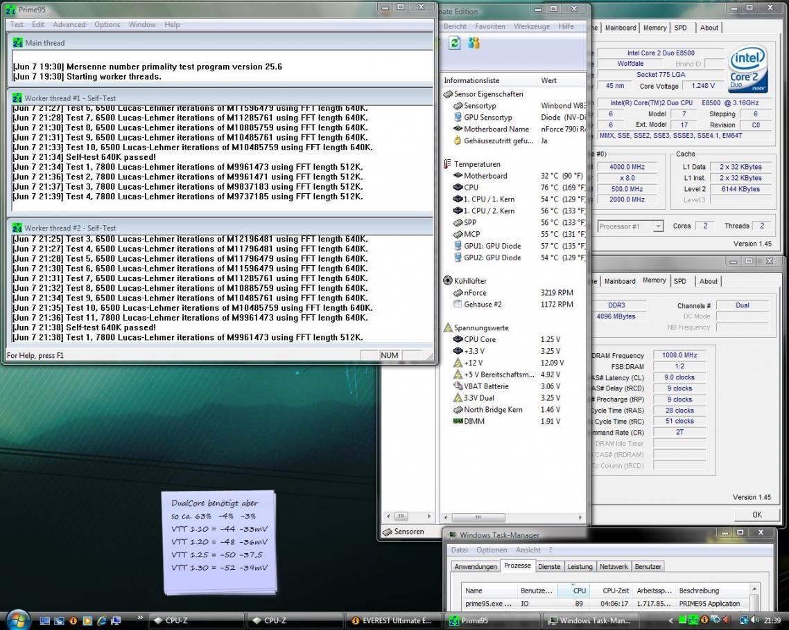Click Windows Task-Manager taskbar button
Screen dimensions: 789x630
tap(590, 621)
